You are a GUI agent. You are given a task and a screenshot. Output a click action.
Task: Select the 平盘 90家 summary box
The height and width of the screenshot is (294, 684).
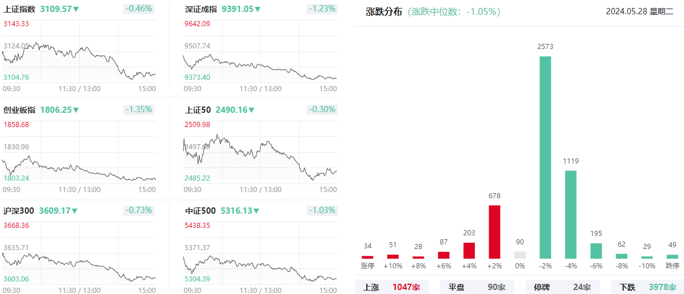[x=477, y=287]
